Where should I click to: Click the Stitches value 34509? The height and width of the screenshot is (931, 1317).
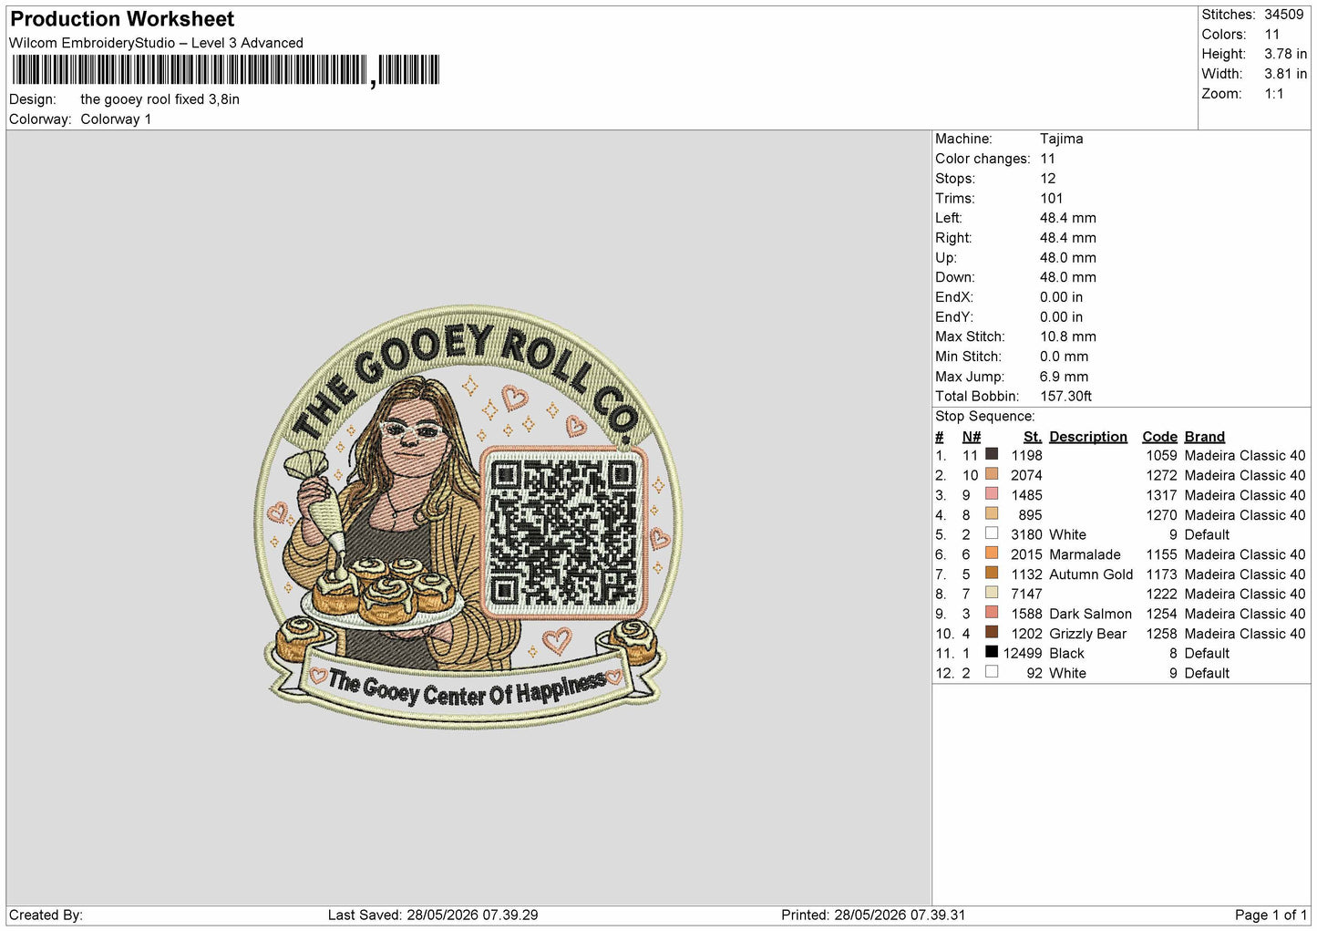1283,15
